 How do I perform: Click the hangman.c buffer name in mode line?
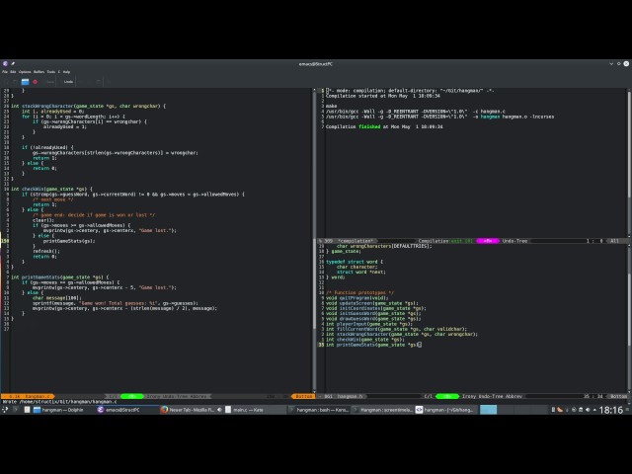38,396
